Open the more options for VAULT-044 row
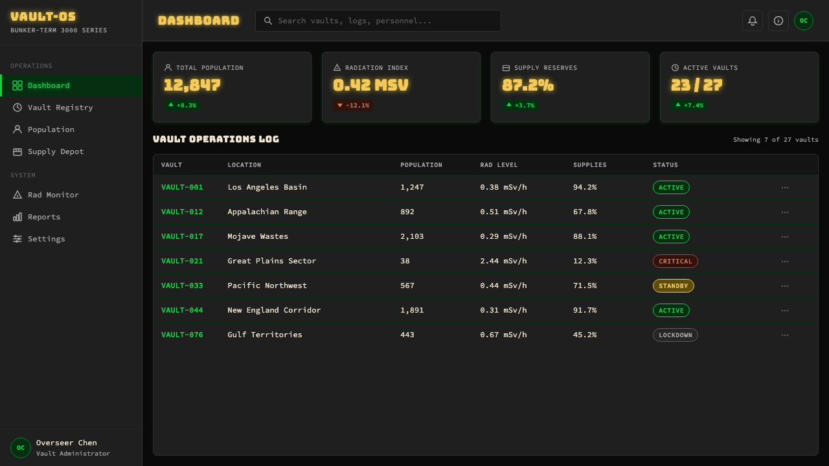 click(785, 311)
